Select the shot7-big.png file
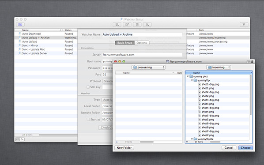This screenshot has height=165, width=264. (x=210, y=131)
